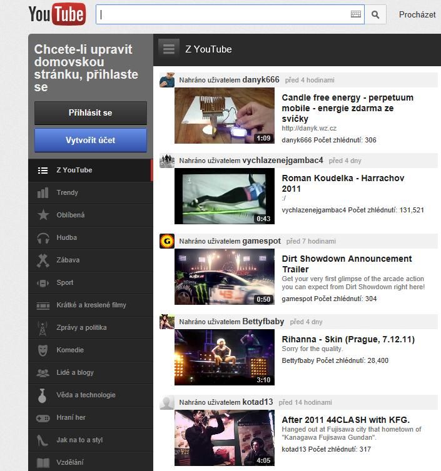The height and width of the screenshot is (471, 441).
Task: Open Věda a technologie category
Action: click(91, 395)
